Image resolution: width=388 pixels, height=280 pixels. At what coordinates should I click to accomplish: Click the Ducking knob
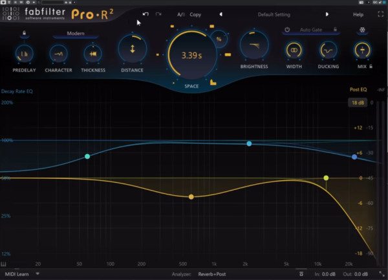328,51
